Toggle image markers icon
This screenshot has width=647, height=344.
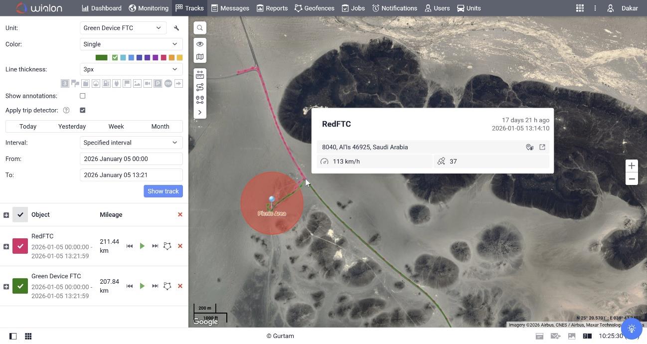[x=137, y=83]
